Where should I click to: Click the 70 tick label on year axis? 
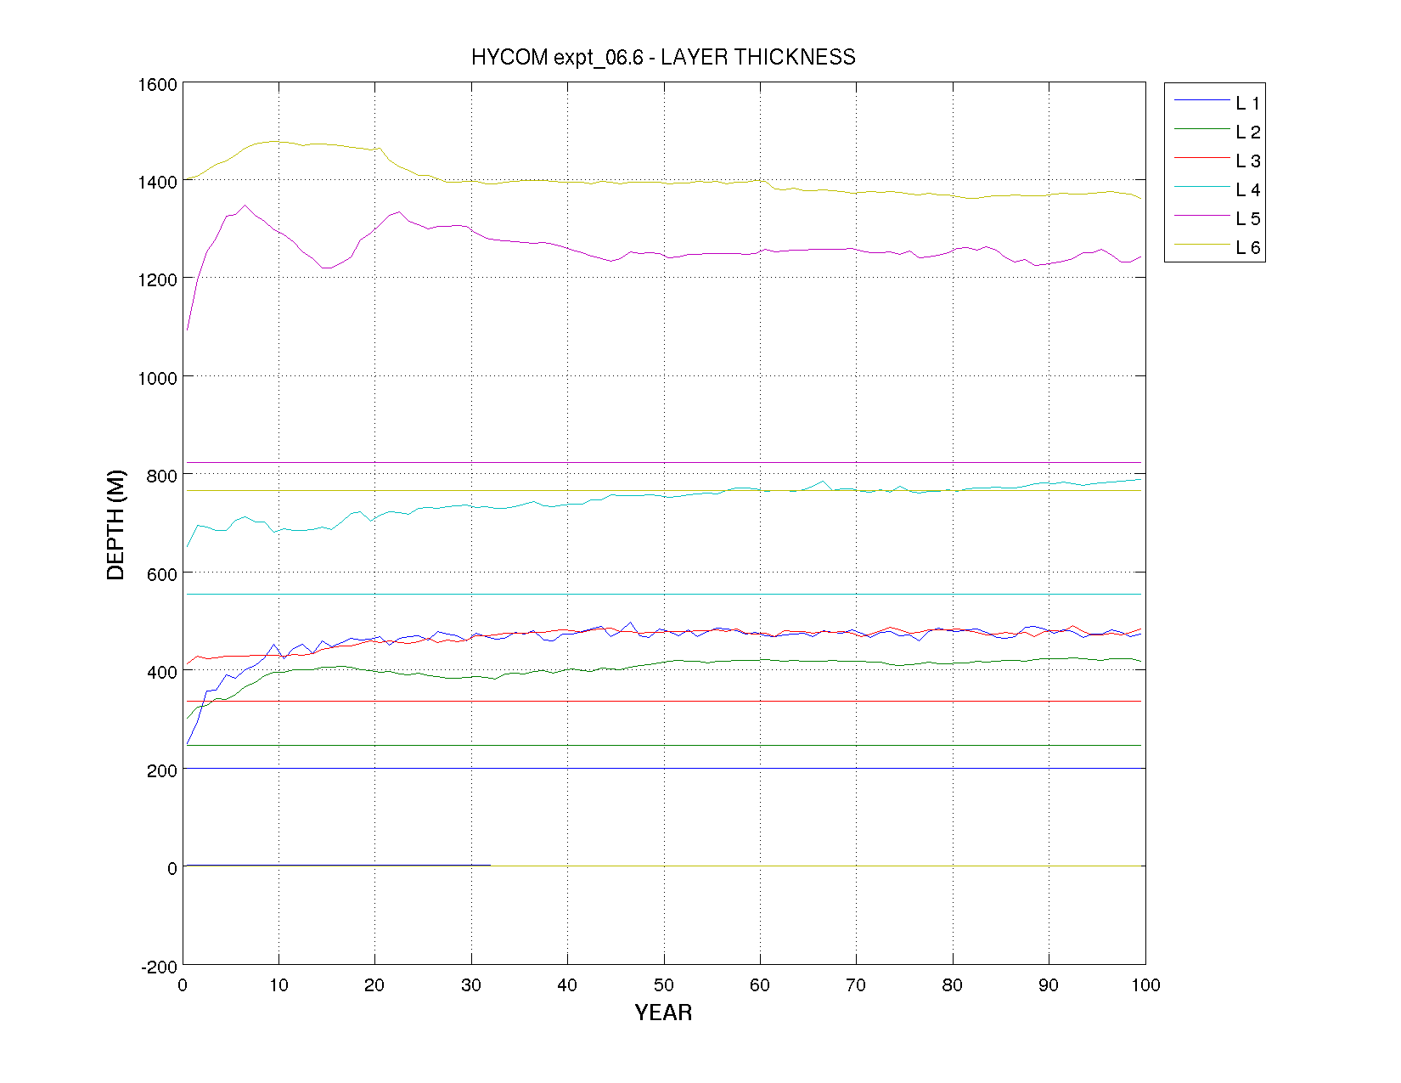tap(856, 985)
